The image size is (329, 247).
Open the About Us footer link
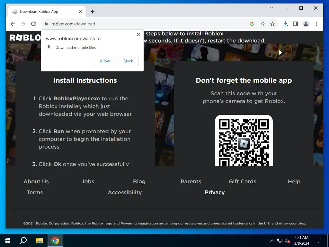(x=36, y=181)
